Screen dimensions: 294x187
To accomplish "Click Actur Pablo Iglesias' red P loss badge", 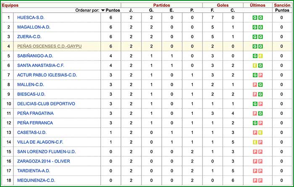I will pos(260,76).
